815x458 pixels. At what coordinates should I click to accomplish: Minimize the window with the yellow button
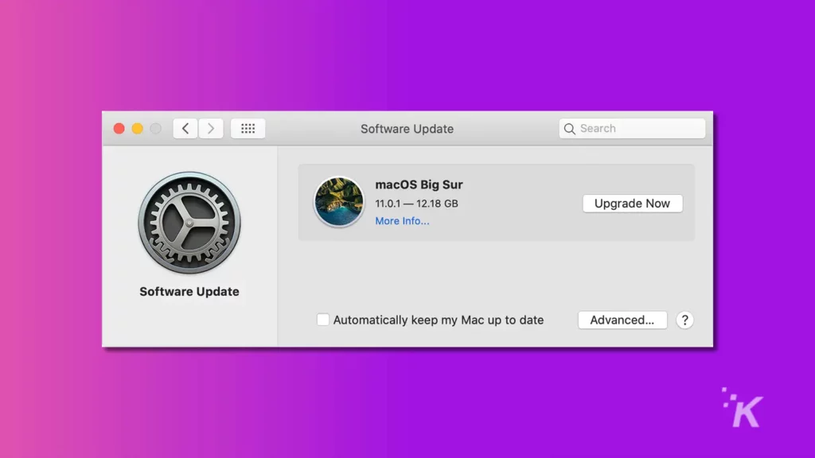click(137, 128)
